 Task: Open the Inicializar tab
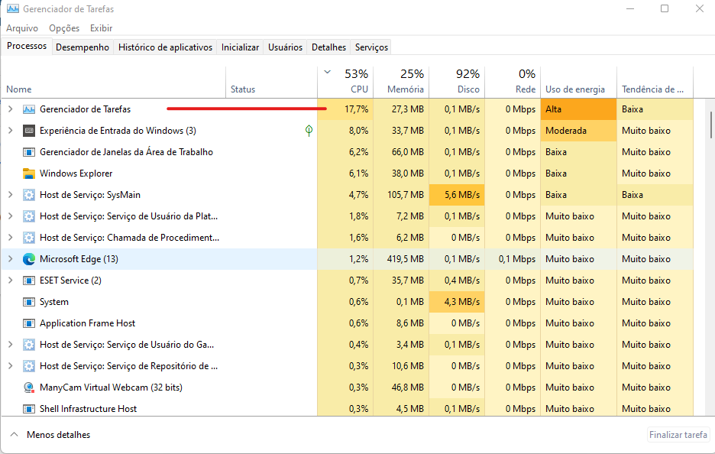[x=241, y=47]
